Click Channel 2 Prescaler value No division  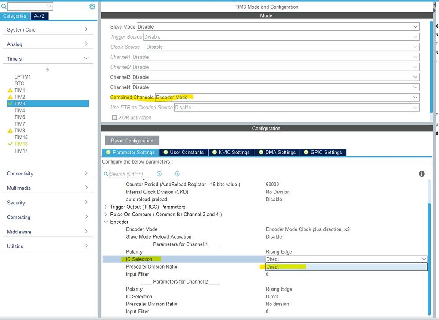pyautogui.click(x=277, y=304)
